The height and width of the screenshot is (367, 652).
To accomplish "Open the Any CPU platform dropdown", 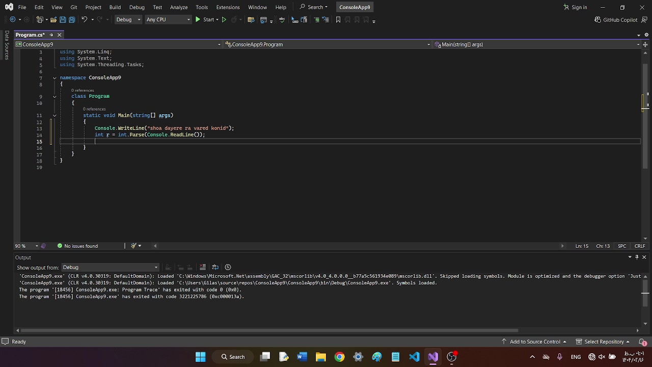I will pyautogui.click(x=168, y=20).
